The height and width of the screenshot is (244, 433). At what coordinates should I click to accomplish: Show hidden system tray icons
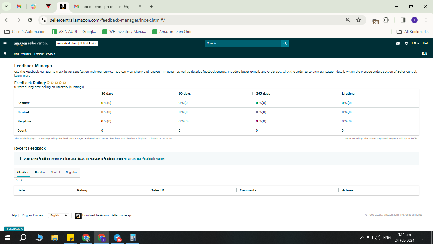(362, 237)
